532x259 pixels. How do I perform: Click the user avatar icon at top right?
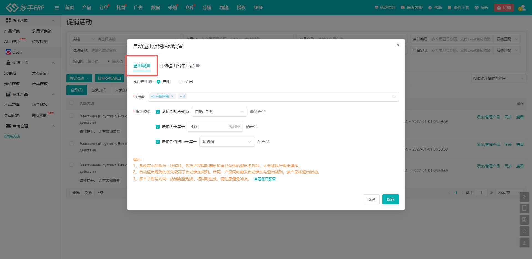522,8
